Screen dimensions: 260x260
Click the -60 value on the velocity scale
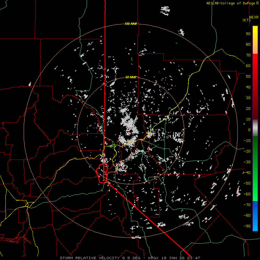247,194
